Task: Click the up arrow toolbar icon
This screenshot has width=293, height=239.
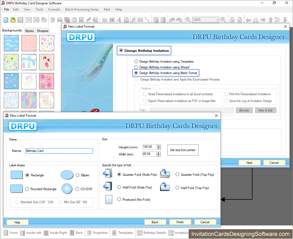Action: coord(270,20)
